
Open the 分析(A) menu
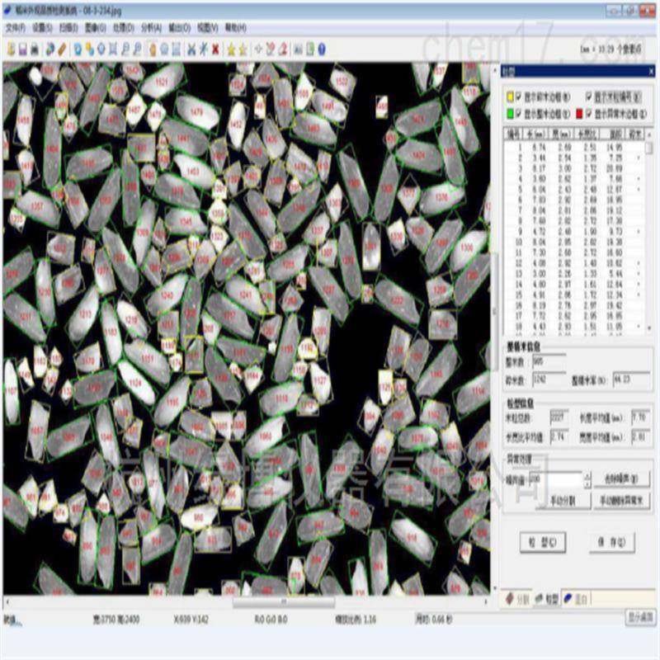[151, 28]
